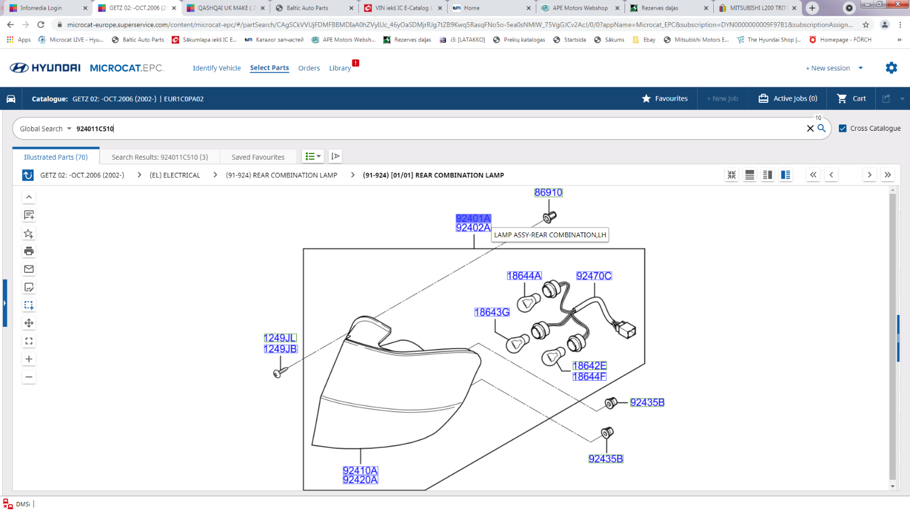Click the fit-to-screen icon
The height and width of the screenshot is (511, 910).
29,341
